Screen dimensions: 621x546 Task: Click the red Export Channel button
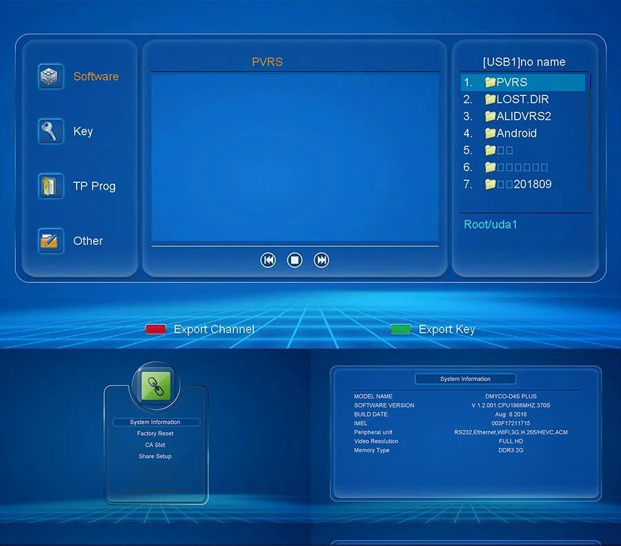coord(156,329)
